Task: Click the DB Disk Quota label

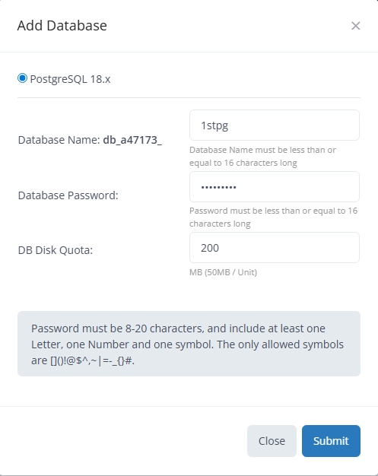Action: tap(56, 250)
